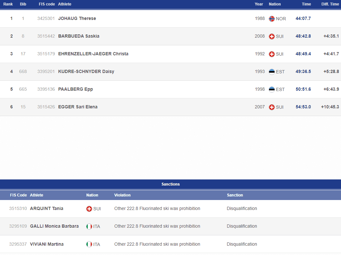The width and height of the screenshot is (341, 255).
Task: Click Swiss flag beside Arquint Tania sanction
Action: pos(89,209)
